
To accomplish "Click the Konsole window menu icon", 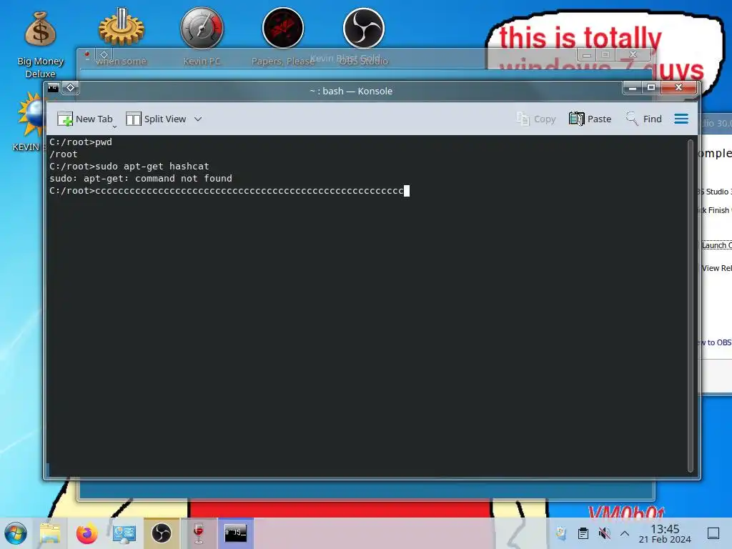I will point(53,87).
